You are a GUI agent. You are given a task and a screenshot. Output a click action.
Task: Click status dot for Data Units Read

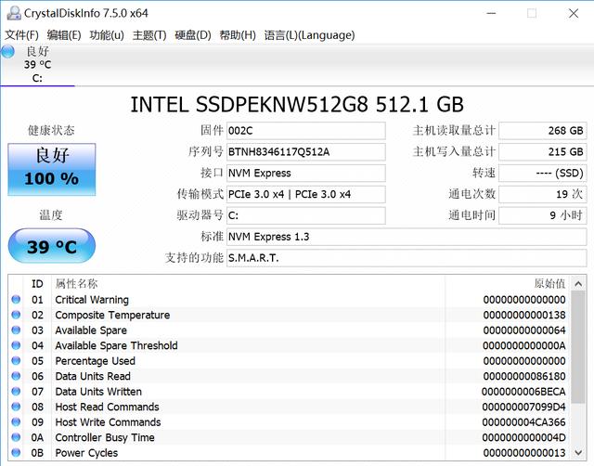tap(16, 376)
